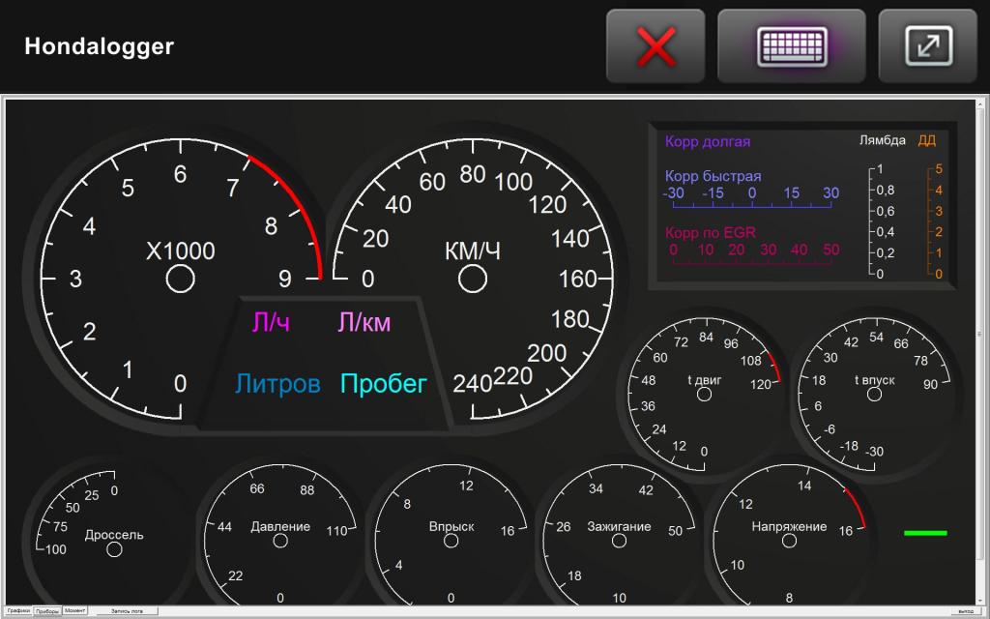Click the Зажигание ignition gauge
This screenshot has height=619, width=990.
pyautogui.click(x=619, y=540)
